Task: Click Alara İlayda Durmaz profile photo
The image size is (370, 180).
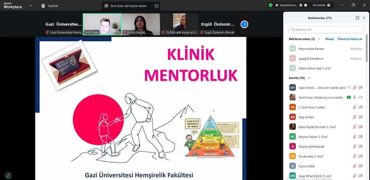Action: click(292, 127)
